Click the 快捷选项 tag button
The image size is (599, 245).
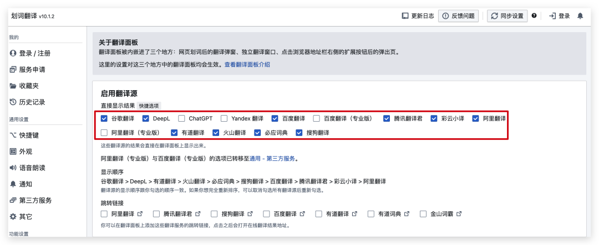pos(149,106)
